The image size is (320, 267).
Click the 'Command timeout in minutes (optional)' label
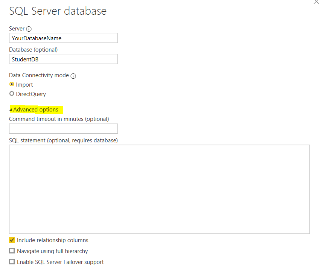click(59, 119)
